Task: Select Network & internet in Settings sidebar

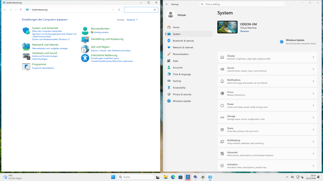Action: click(189, 47)
